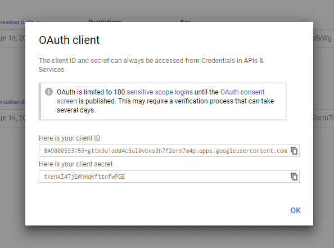Select the client secret text field
The image size is (334, 248).
coord(169,177)
